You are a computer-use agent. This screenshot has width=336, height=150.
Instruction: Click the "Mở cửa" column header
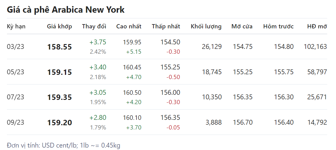pos(242,26)
